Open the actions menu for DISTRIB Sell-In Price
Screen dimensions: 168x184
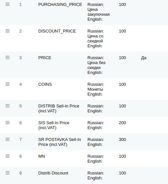point(8,106)
